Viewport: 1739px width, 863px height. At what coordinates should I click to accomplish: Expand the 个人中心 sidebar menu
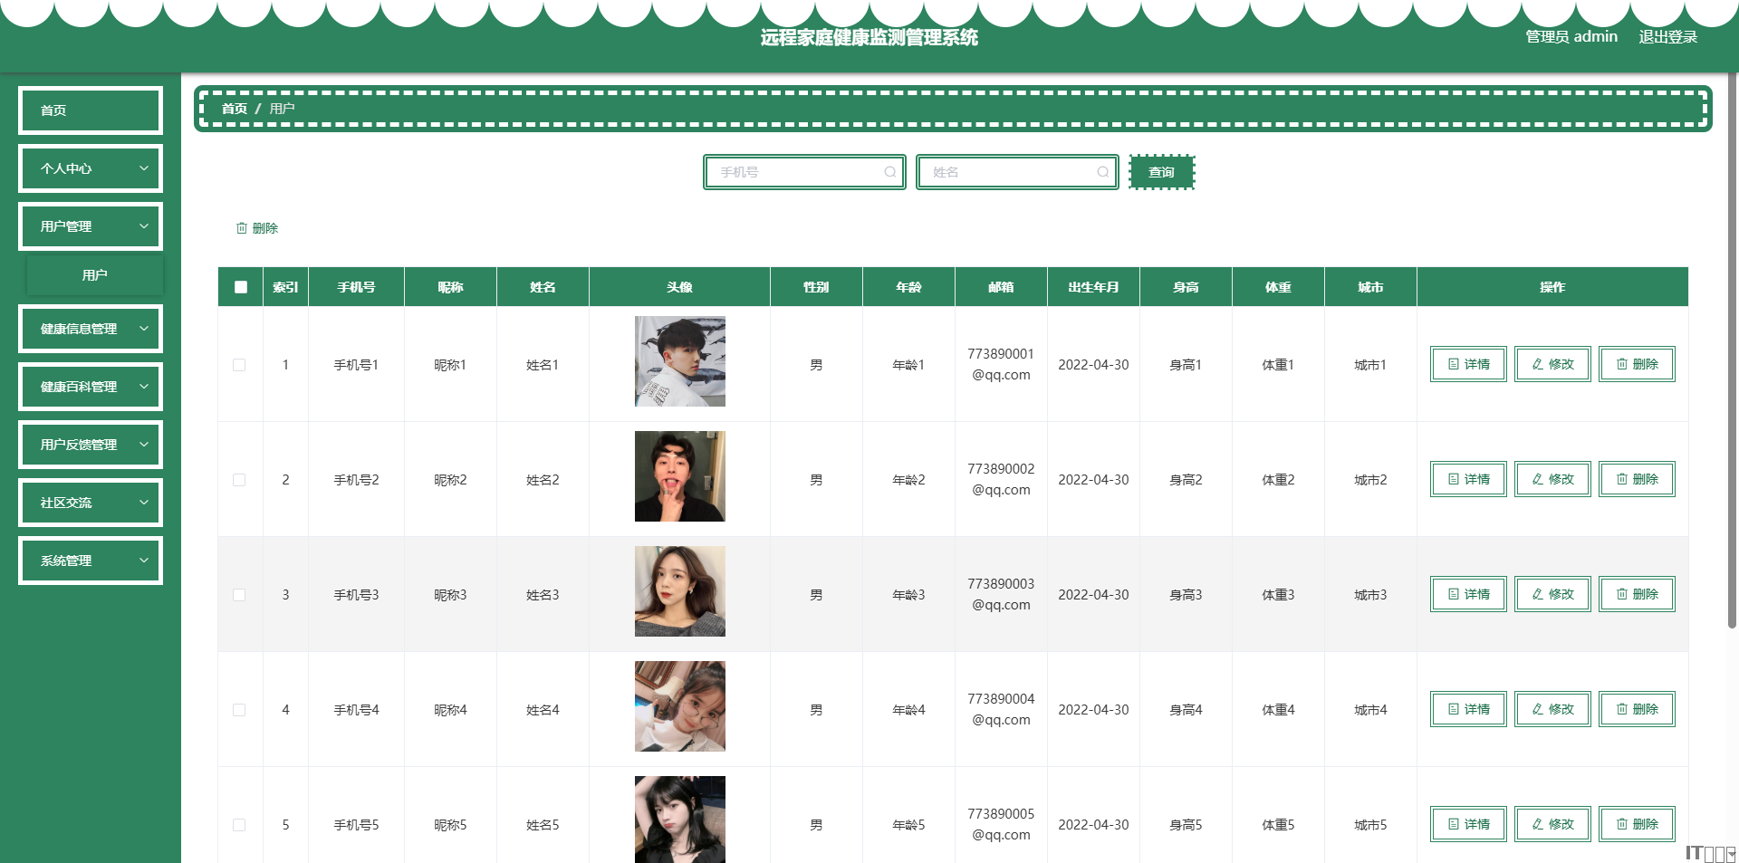pos(91,168)
